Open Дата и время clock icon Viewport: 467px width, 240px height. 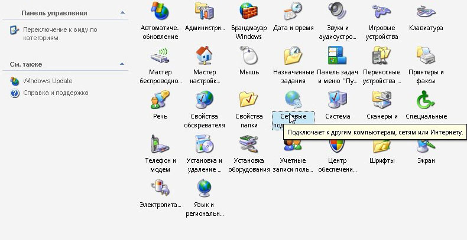[294, 11]
